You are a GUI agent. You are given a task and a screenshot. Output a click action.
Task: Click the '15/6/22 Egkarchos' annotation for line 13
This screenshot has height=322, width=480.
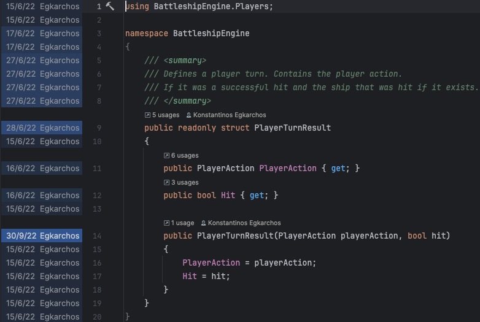pos(42,209)
